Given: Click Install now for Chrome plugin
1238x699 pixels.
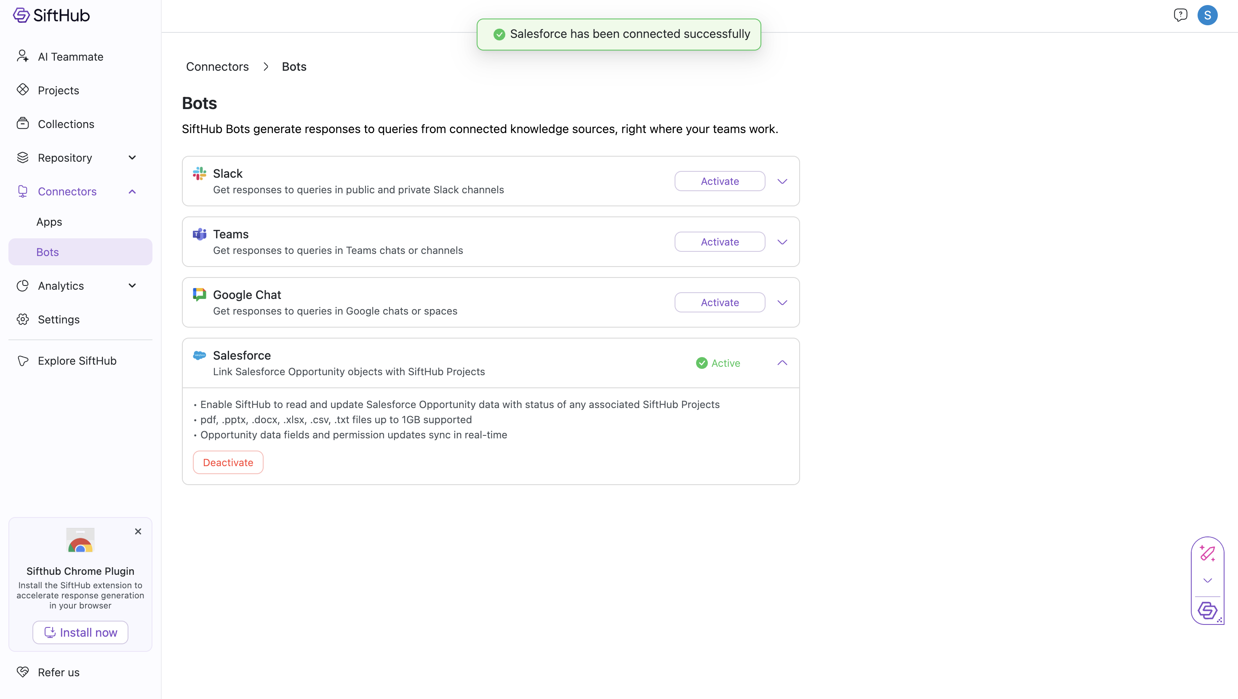Looking at the screenshot, I should [x=80, y=632].
